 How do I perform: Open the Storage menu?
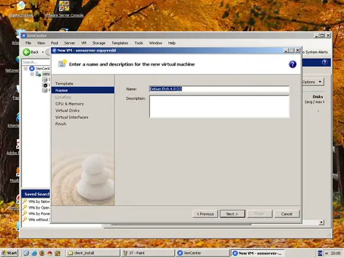(99, 43)
